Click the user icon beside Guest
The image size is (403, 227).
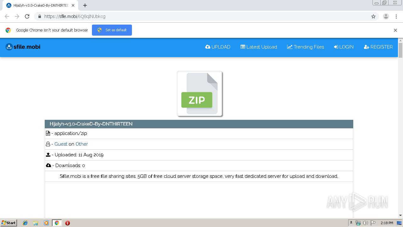pyautogui.click(x=48, y=144)
